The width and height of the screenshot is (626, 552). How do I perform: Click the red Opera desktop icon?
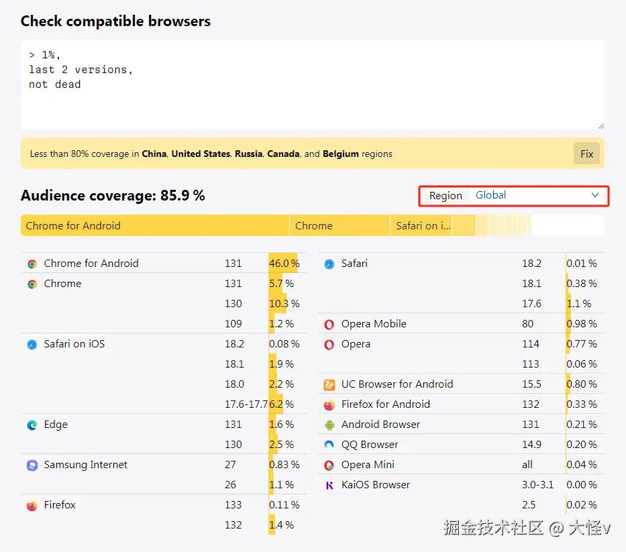pos(329,345)
